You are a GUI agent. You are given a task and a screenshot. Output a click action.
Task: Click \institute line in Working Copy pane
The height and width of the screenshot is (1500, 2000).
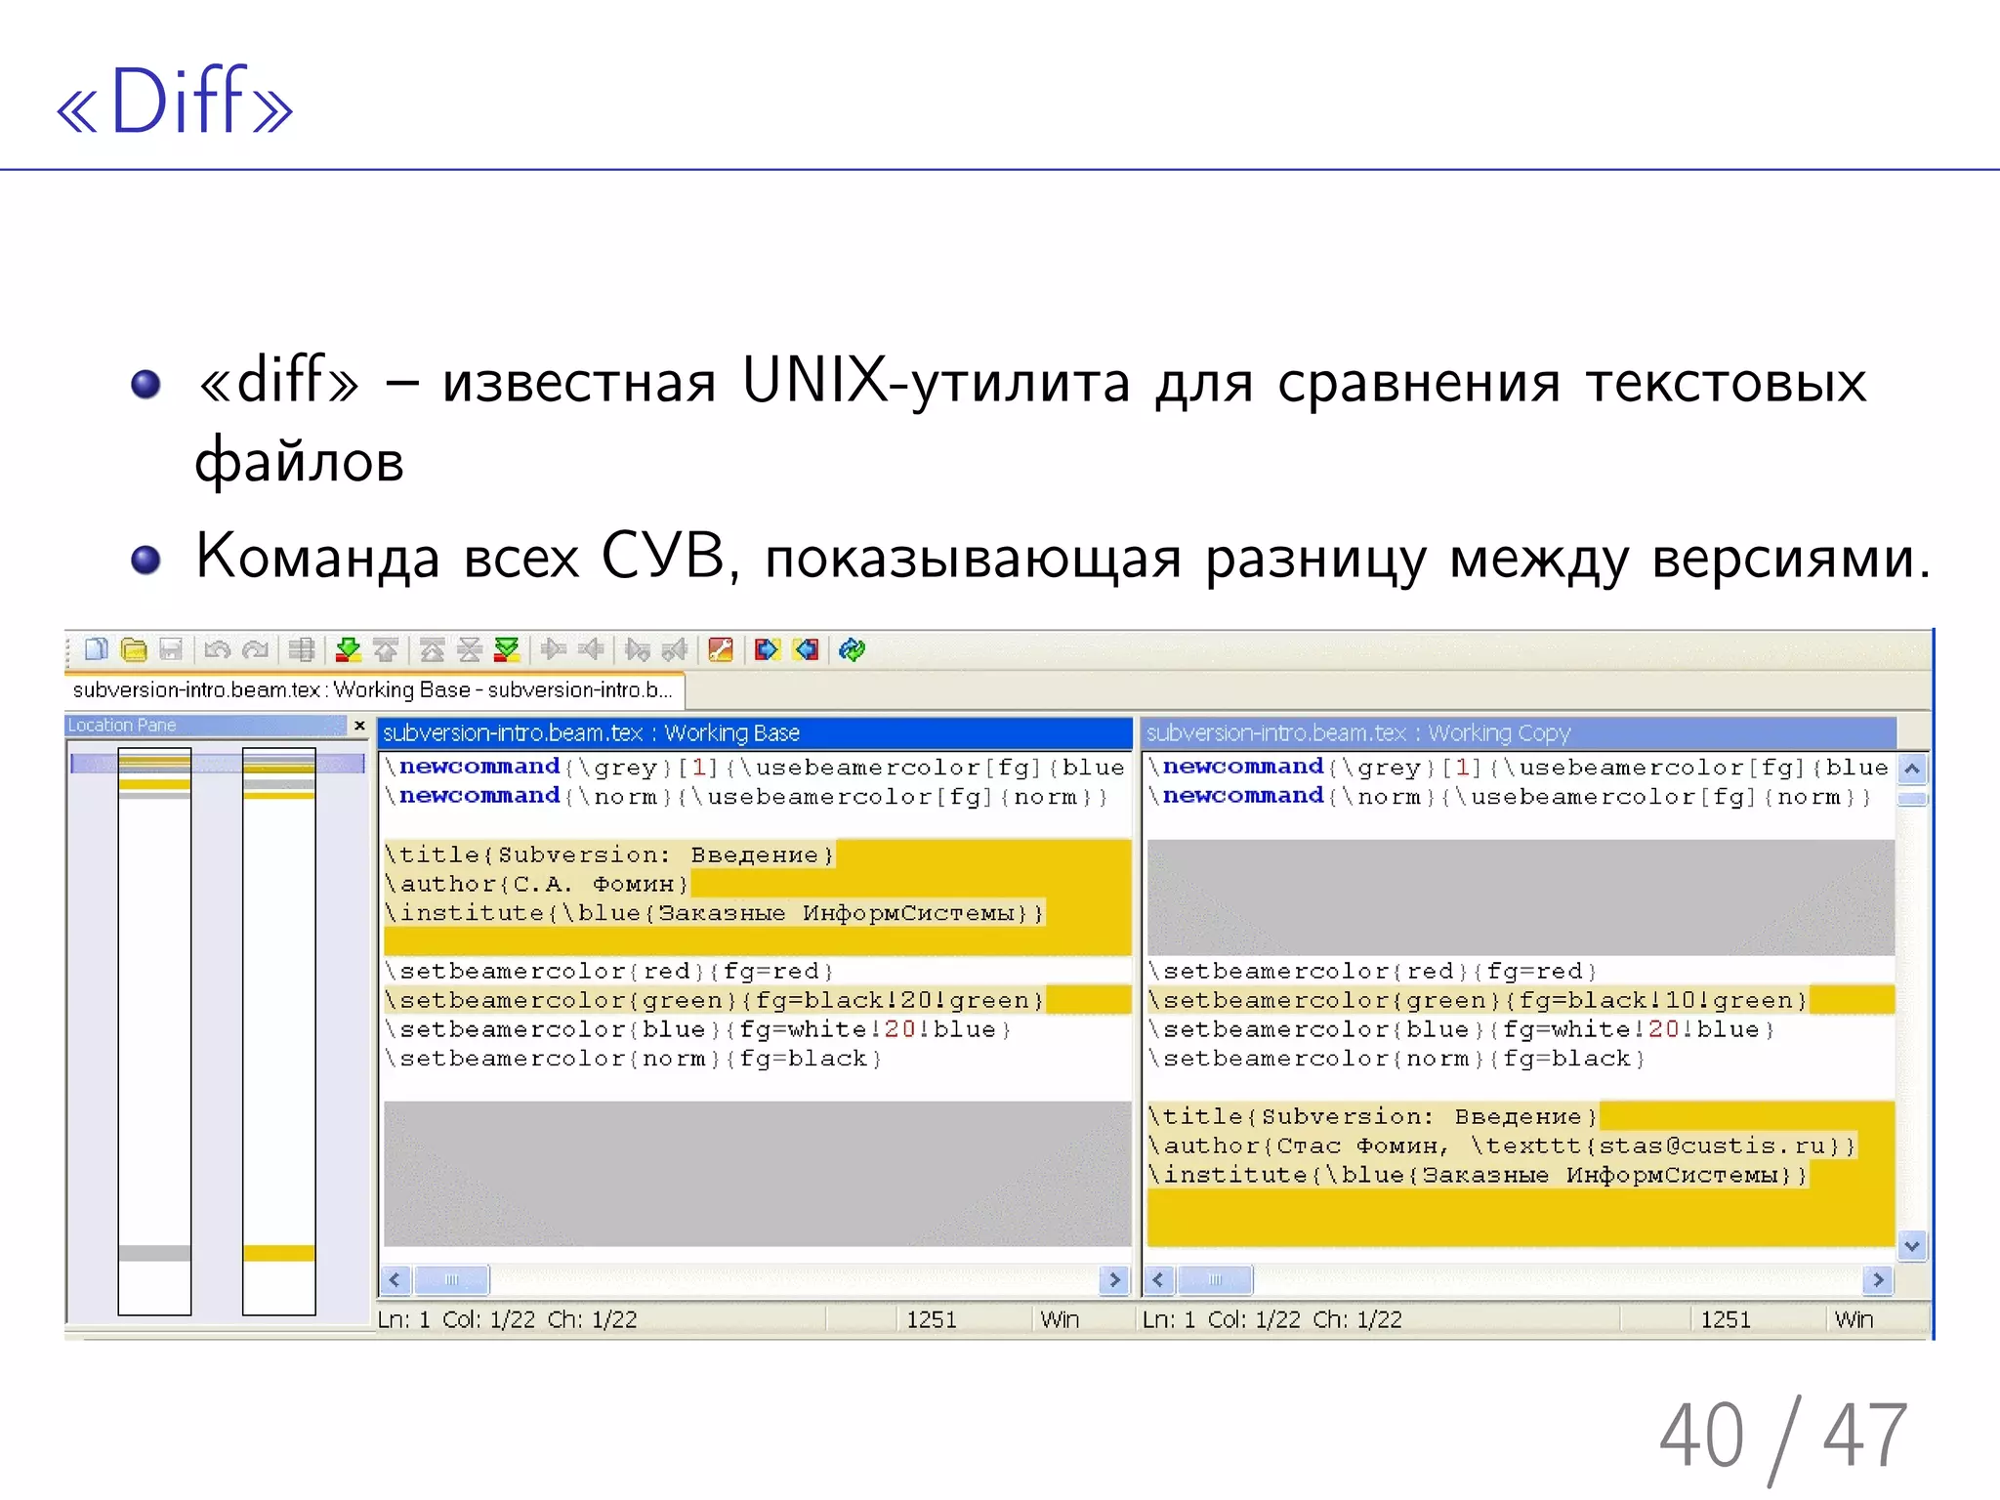tap(1479, 1175)
